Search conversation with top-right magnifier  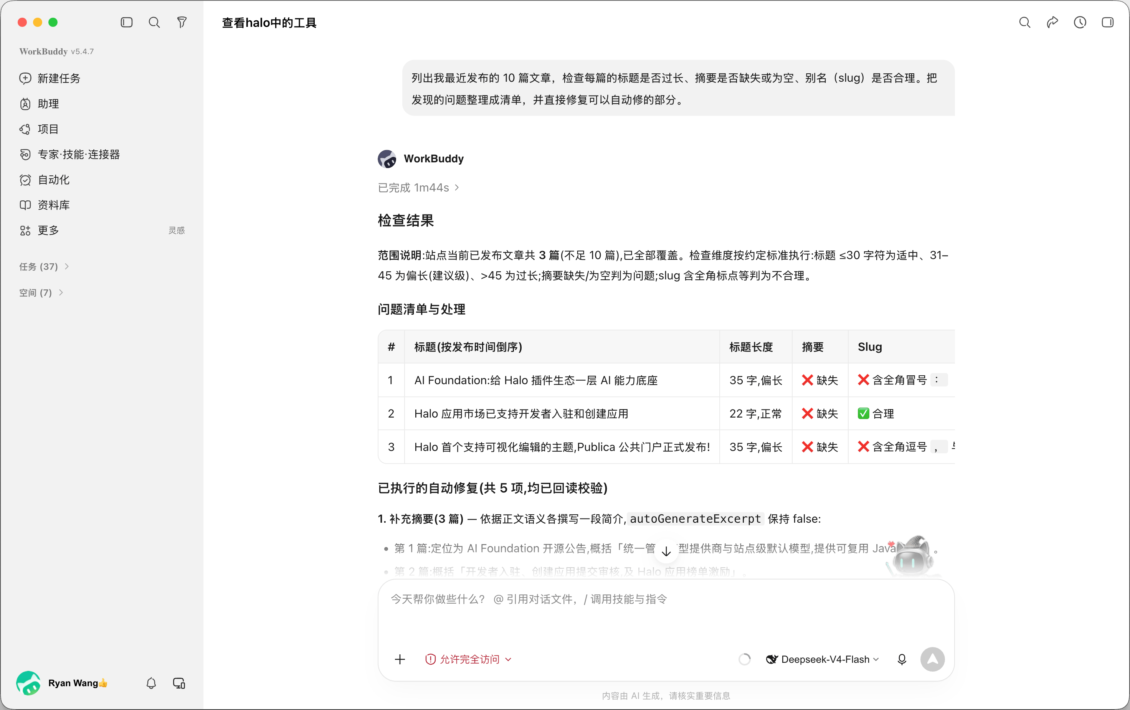pyautogui.click(x=1024, y=23)
